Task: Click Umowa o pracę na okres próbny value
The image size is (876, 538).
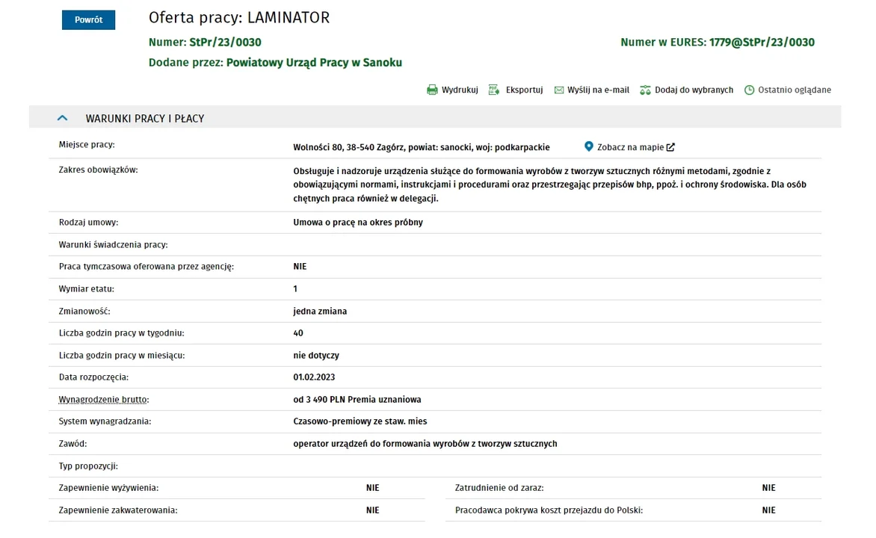Action: pyautogui.click(x=358, y=223)
